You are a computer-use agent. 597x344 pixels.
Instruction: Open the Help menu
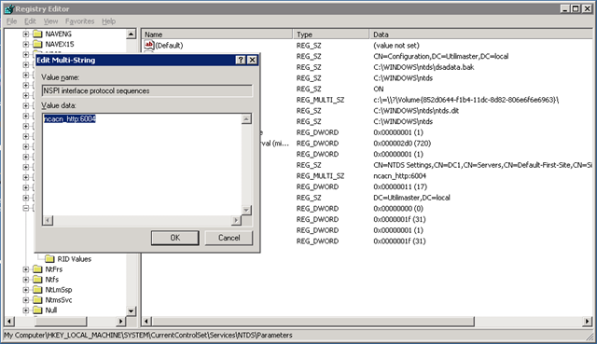click(108, 21)
